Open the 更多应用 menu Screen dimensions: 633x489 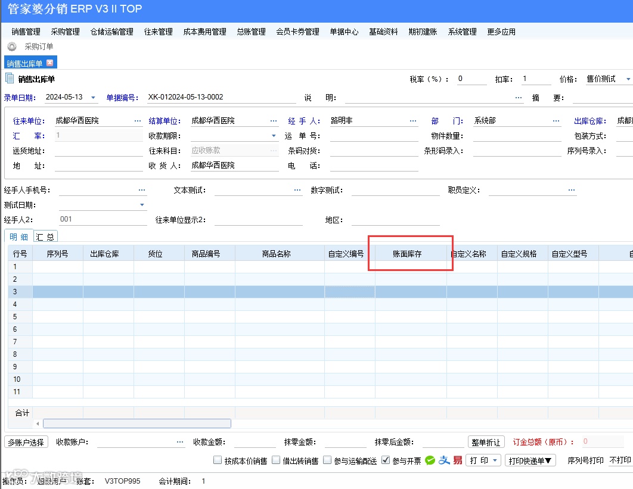point(501,32)
